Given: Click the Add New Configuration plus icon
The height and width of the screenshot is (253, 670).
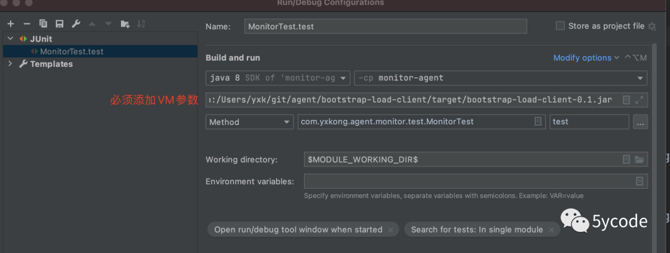Looking at the screenshot, I should point(11,24).
